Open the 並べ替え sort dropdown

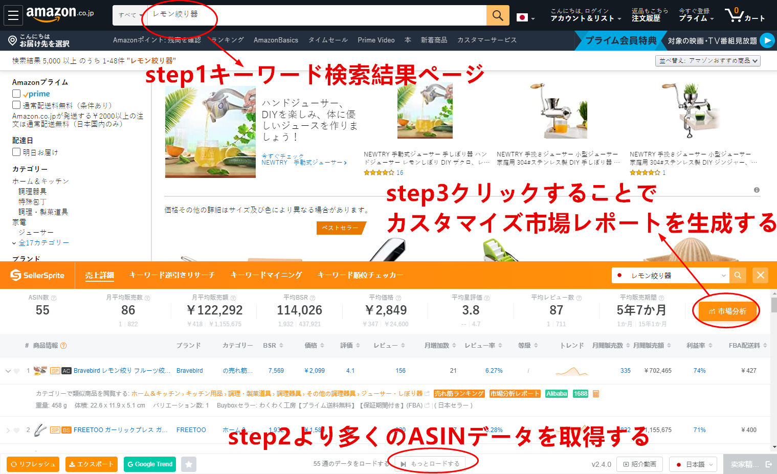coord(707,61)
